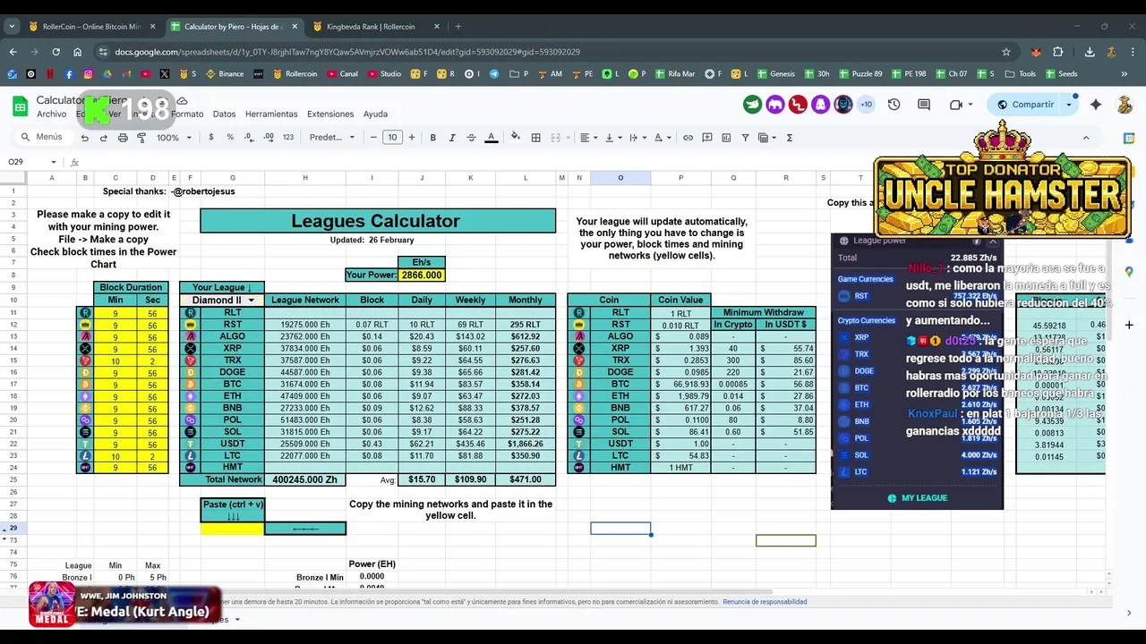The width and height of the screenshot is (1146, 644).
Task: Toggle italic formatting
Action: click(452, 138)
